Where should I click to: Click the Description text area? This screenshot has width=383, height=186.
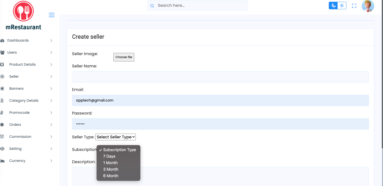click(x=220, y=176)
